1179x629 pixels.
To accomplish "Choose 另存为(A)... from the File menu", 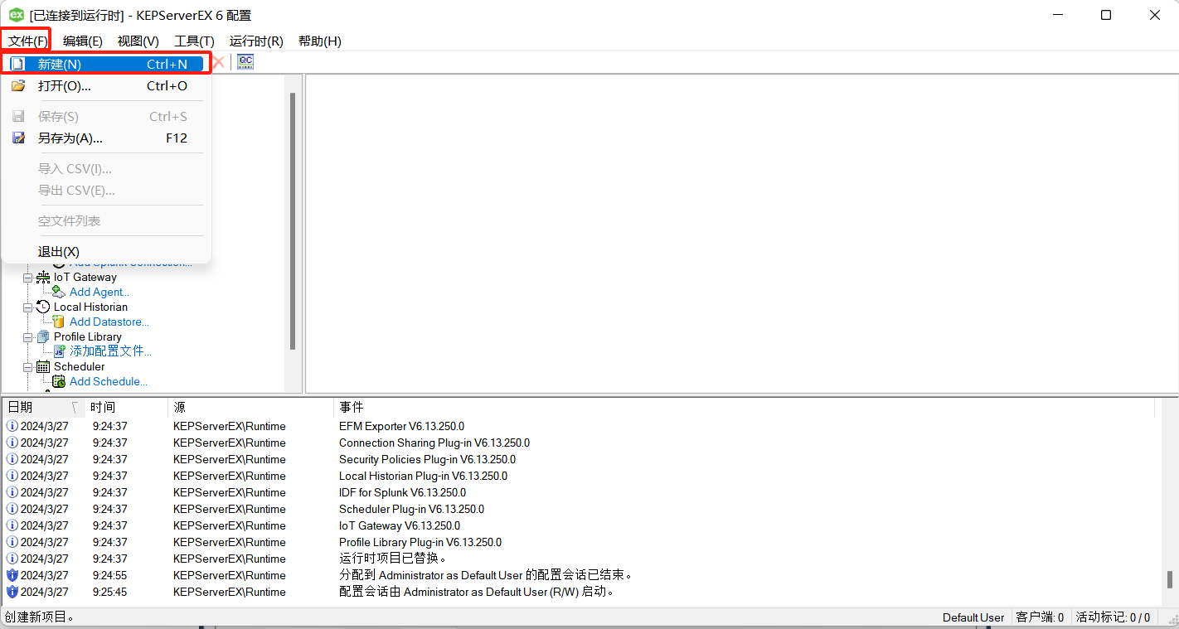I will pyautogui.click(x=106, y=138).
